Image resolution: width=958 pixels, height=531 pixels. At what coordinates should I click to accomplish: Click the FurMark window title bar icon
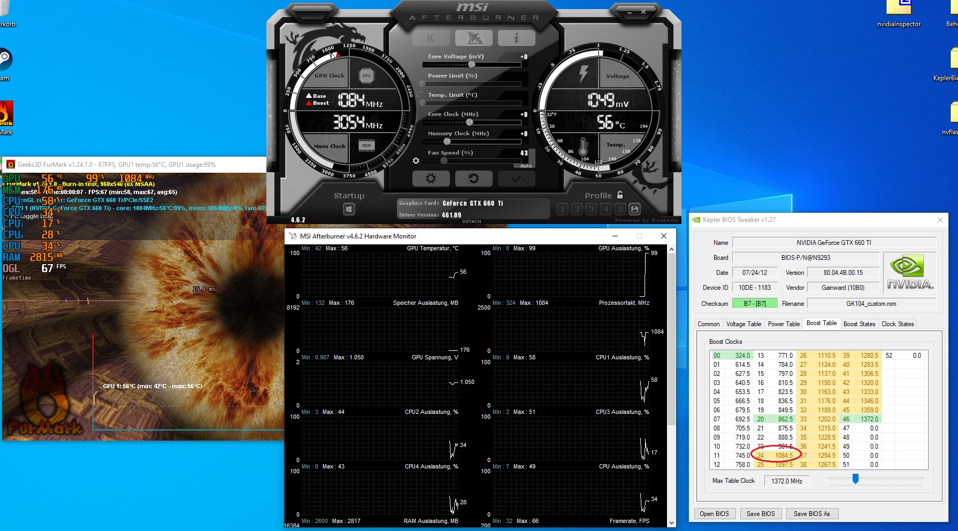coord(10,165)
